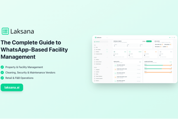
Task: Select the text Retail & F&B Operations
Action: (19, 78)
